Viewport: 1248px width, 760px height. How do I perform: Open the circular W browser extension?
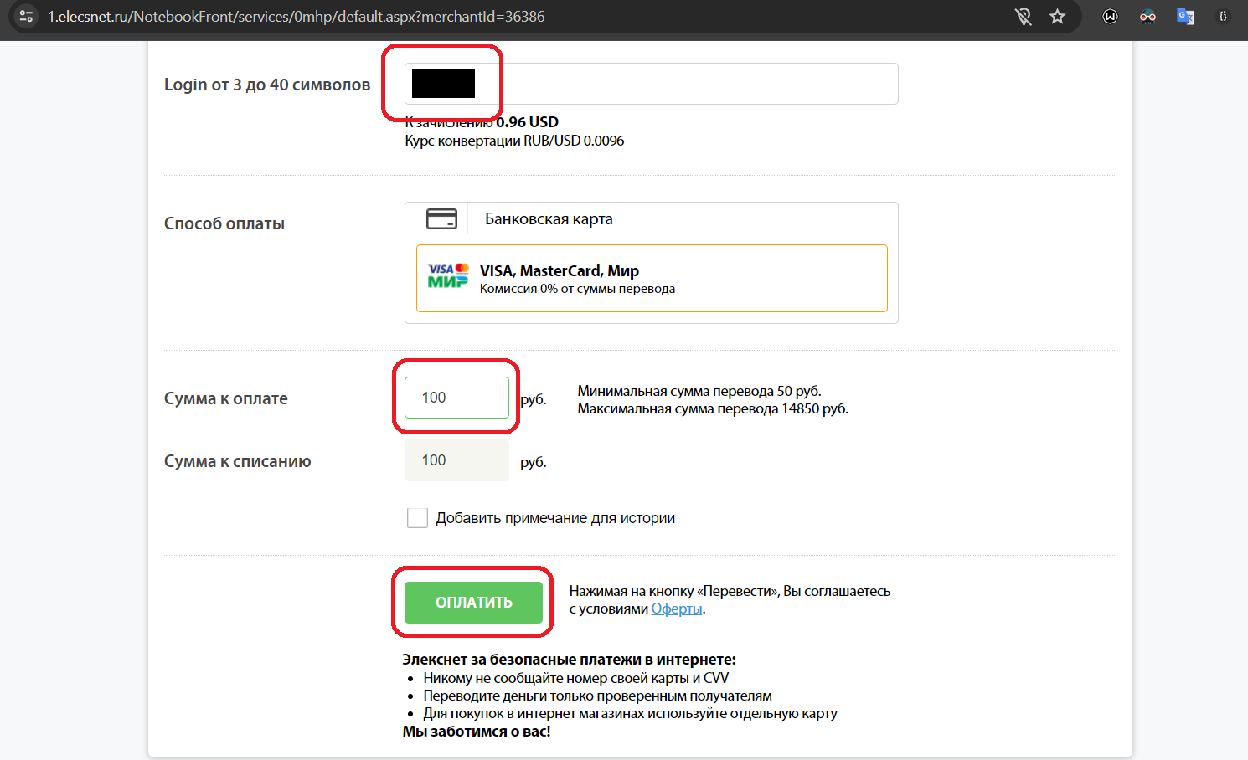click(1110, 16)
